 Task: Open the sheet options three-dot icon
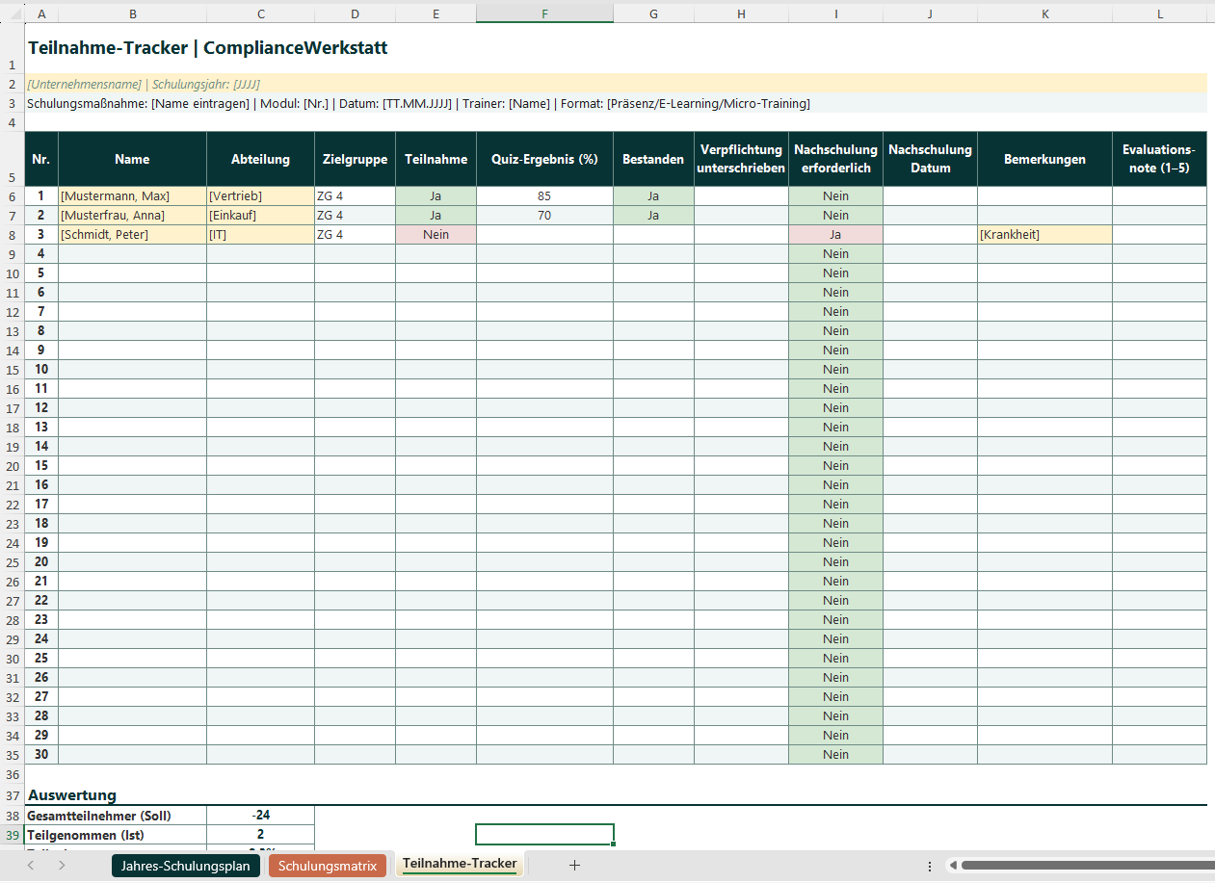[929, 865]
